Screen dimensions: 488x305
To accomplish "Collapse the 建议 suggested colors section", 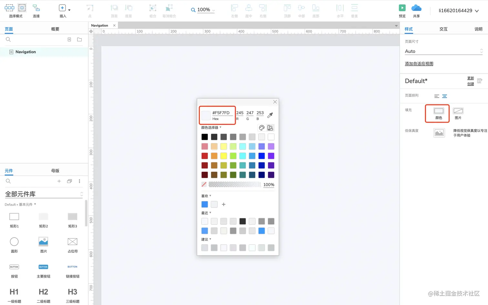I will 206,239.
